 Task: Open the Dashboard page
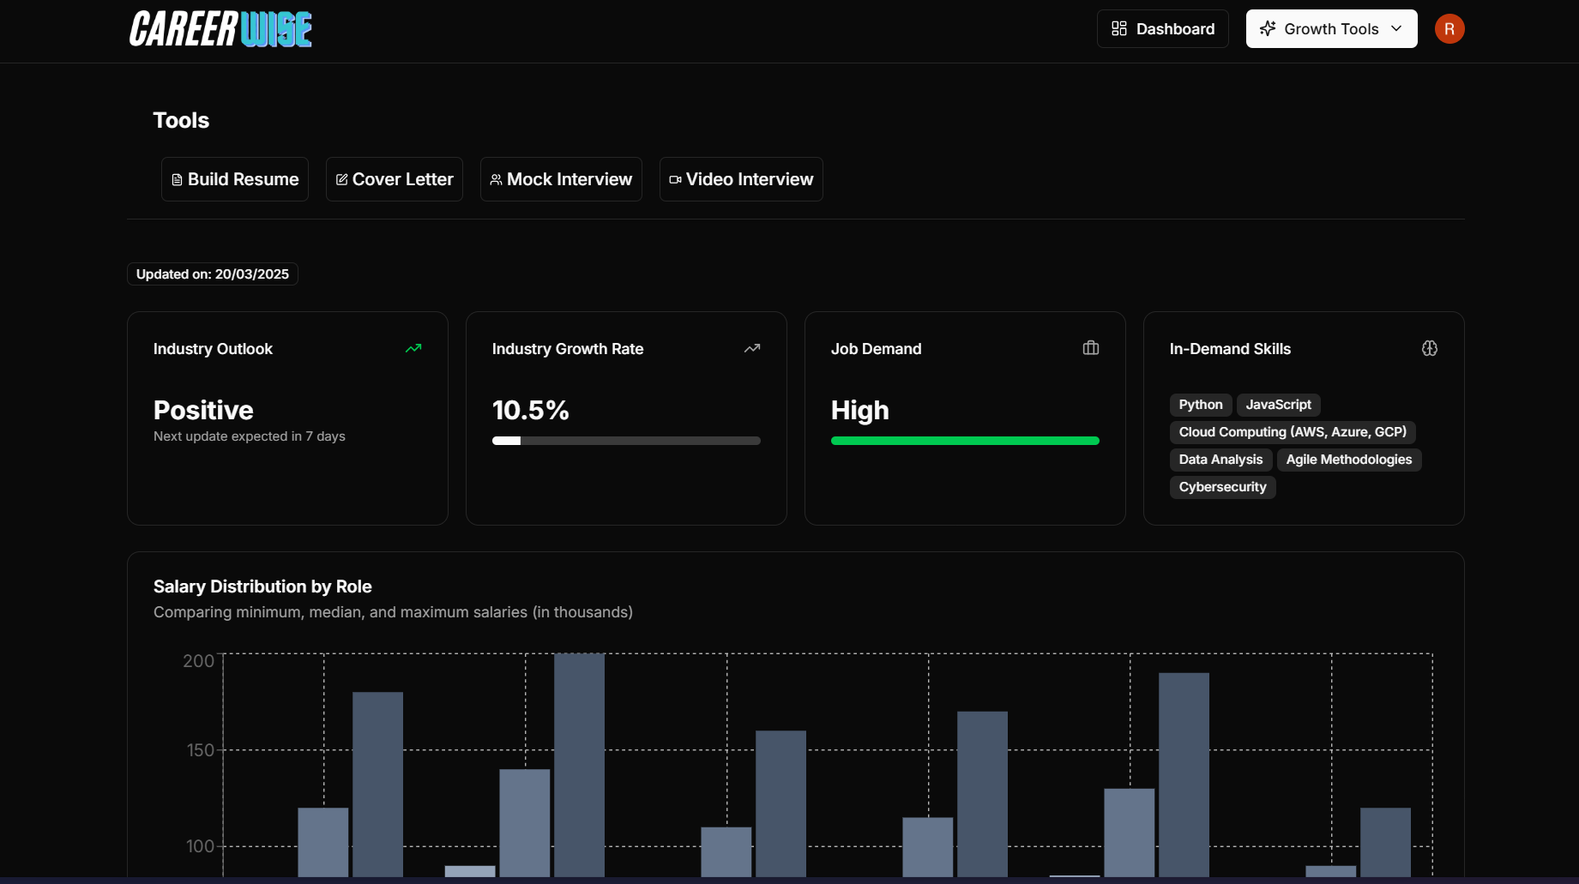point(1162,29)
